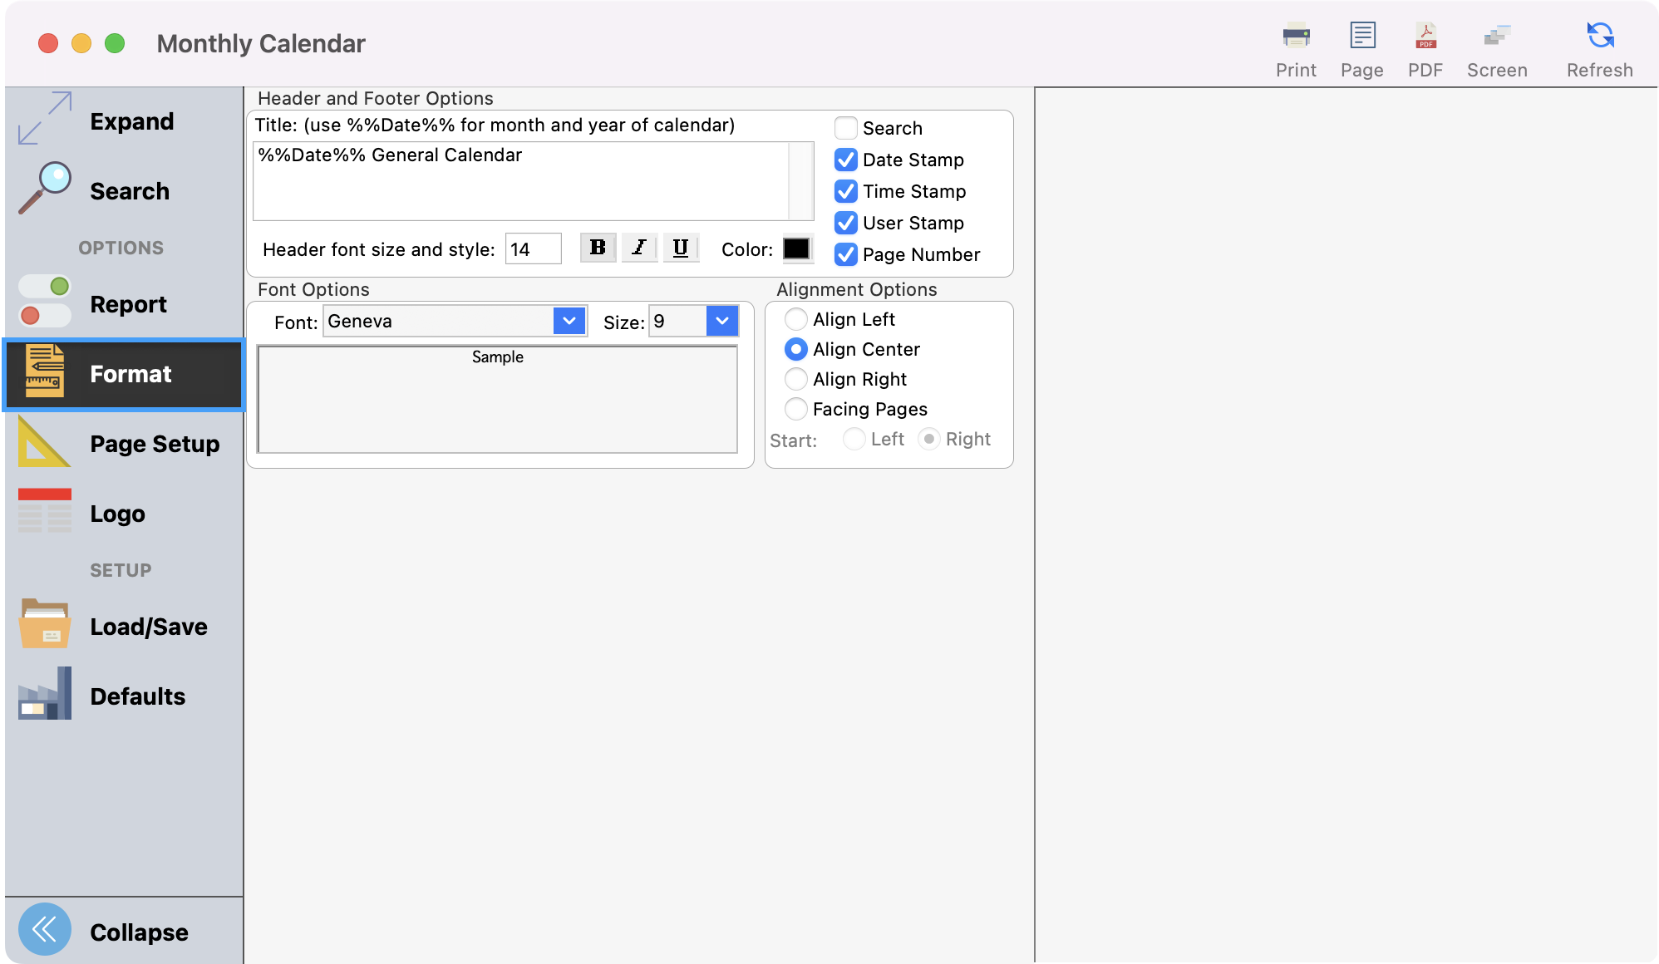1659x964 pixels.
Task: Open the Font dropdown showing Geneva
Action: pyautogui.click(x=569, y=321)
